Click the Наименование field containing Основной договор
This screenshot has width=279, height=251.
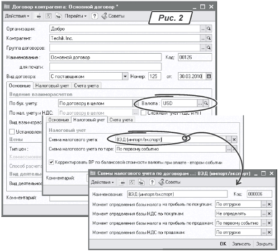(105, 57)
